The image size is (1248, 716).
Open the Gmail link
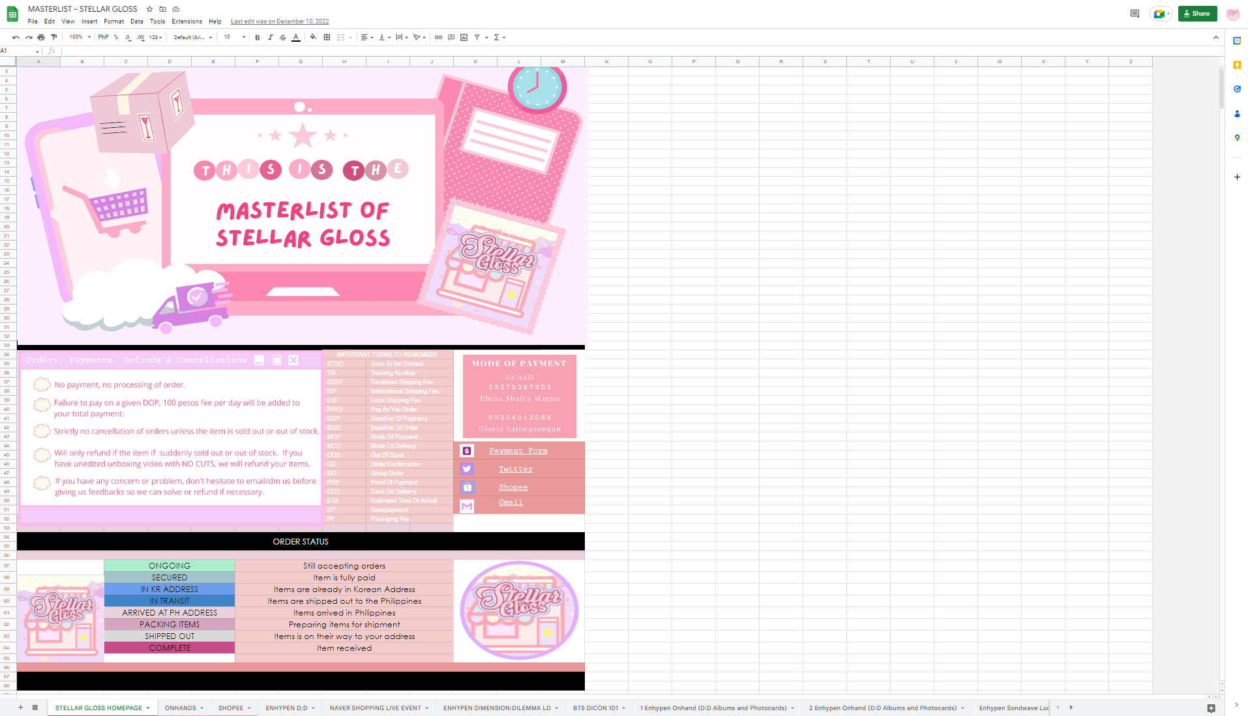[x=511, y=502]
